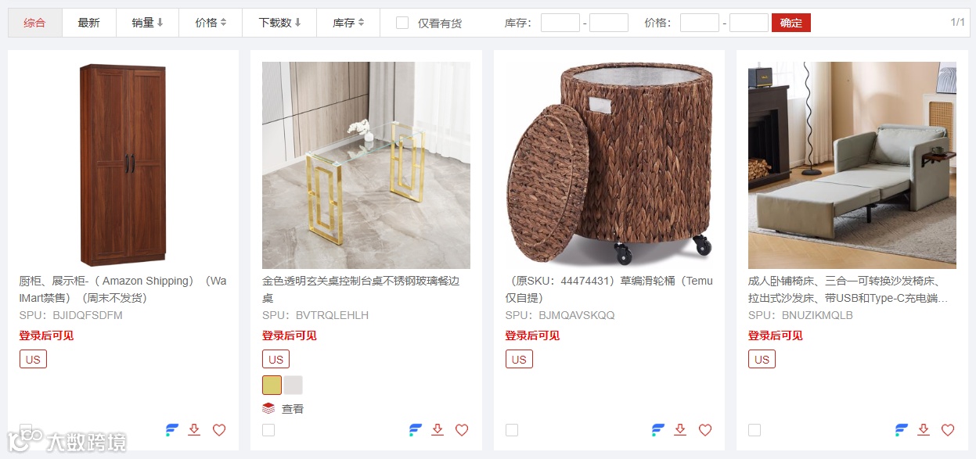Sort products by 销量 sales

click(x=147, y=23)
